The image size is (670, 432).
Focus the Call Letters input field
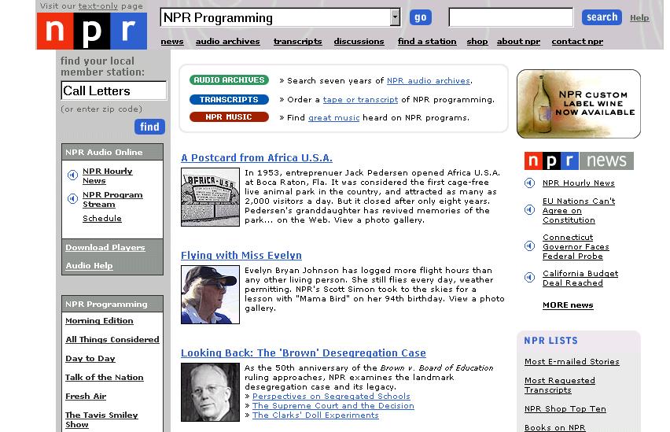pos(114,90)
